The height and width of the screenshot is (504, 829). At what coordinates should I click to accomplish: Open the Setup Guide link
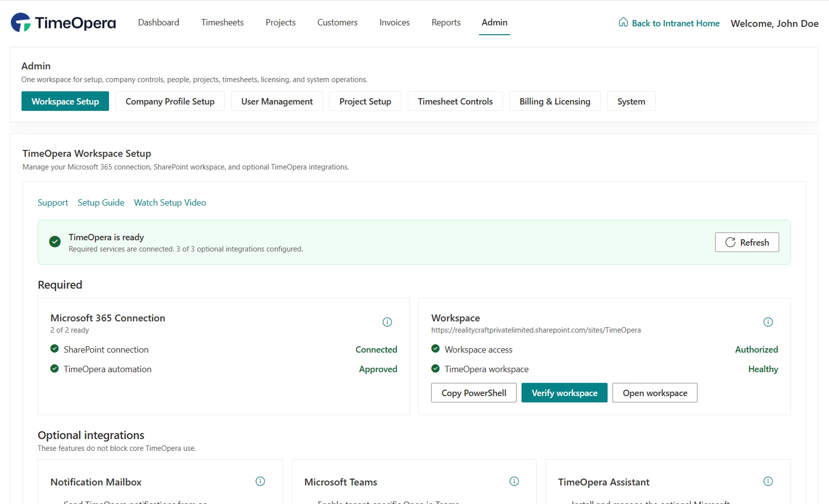click(x=101, y=202)
